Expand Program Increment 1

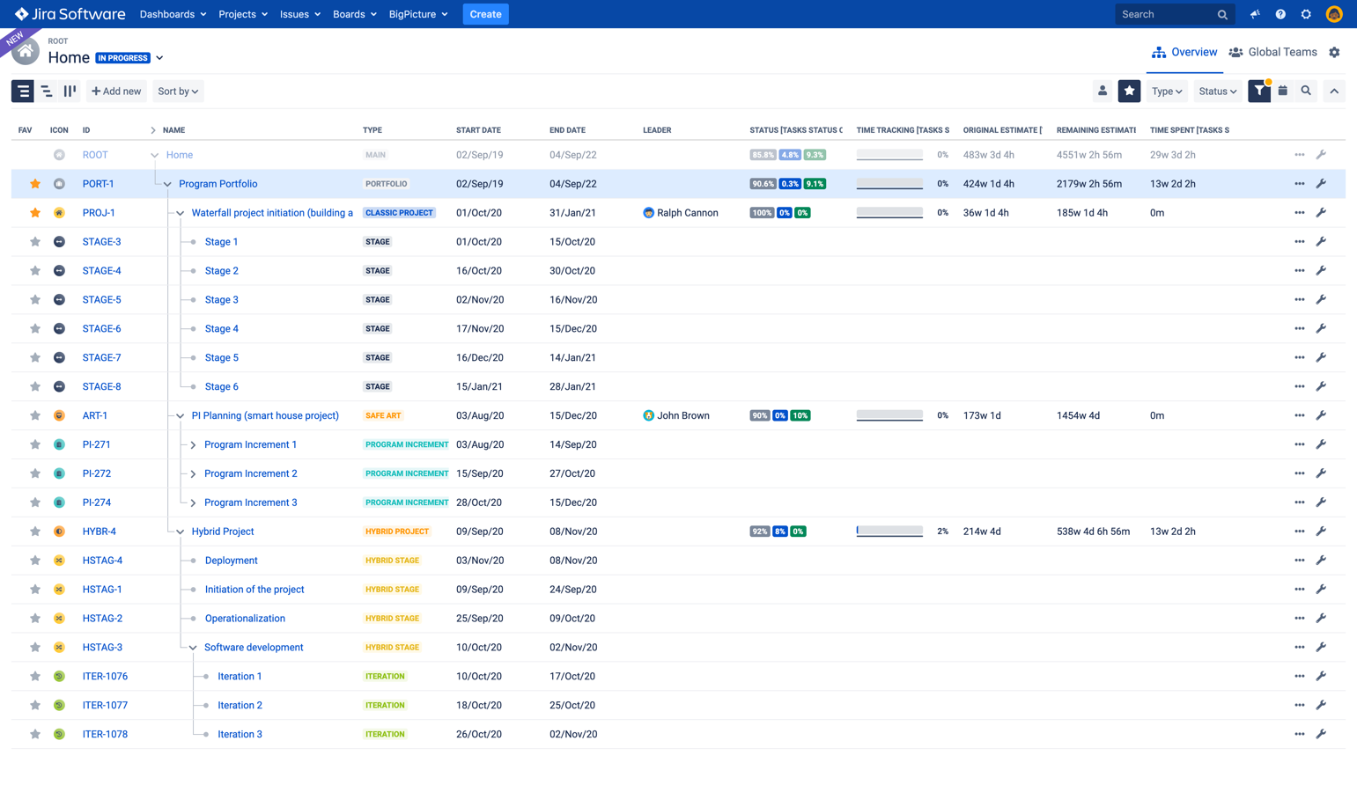point(193,444)
